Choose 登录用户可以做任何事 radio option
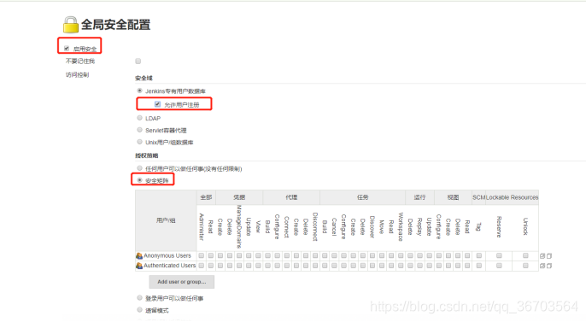Viewport: 586px width, 322px height. 139,298
